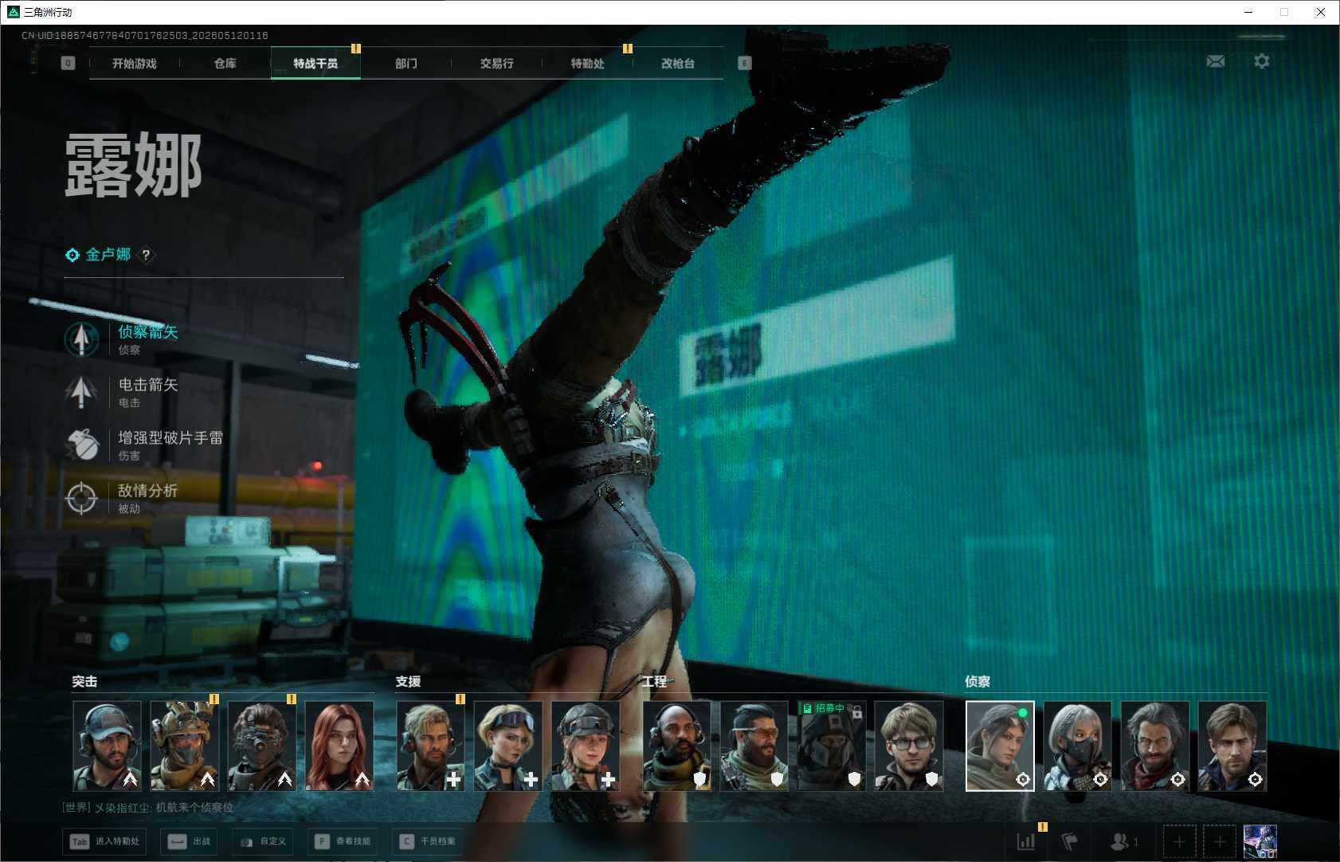Click the 出战 deploy button
Image resolution: width=1340 pixels, height=862 pixels.
(x=189, y=841)
